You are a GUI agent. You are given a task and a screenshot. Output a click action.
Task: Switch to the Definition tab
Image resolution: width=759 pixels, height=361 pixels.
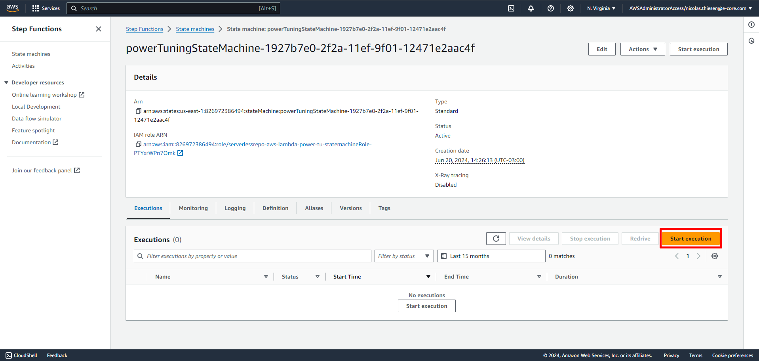pos(276,208)
